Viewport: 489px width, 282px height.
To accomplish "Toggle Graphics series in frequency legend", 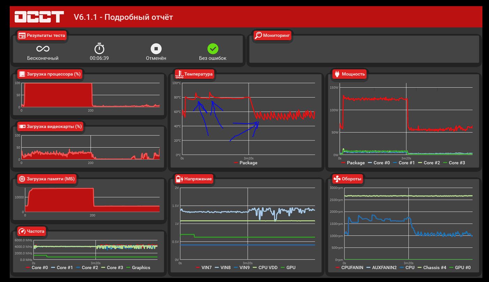I will (x=138, y=267).
